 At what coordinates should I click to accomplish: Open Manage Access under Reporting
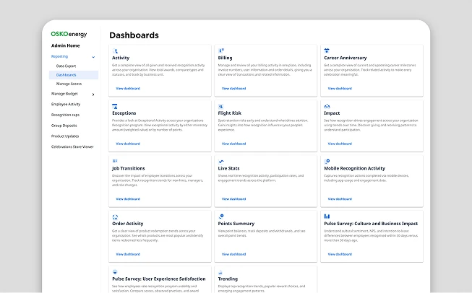(x=69, y=84)
